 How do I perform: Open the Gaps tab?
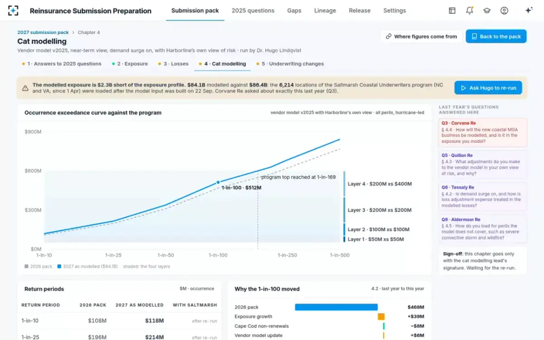(x=294, y=10)
